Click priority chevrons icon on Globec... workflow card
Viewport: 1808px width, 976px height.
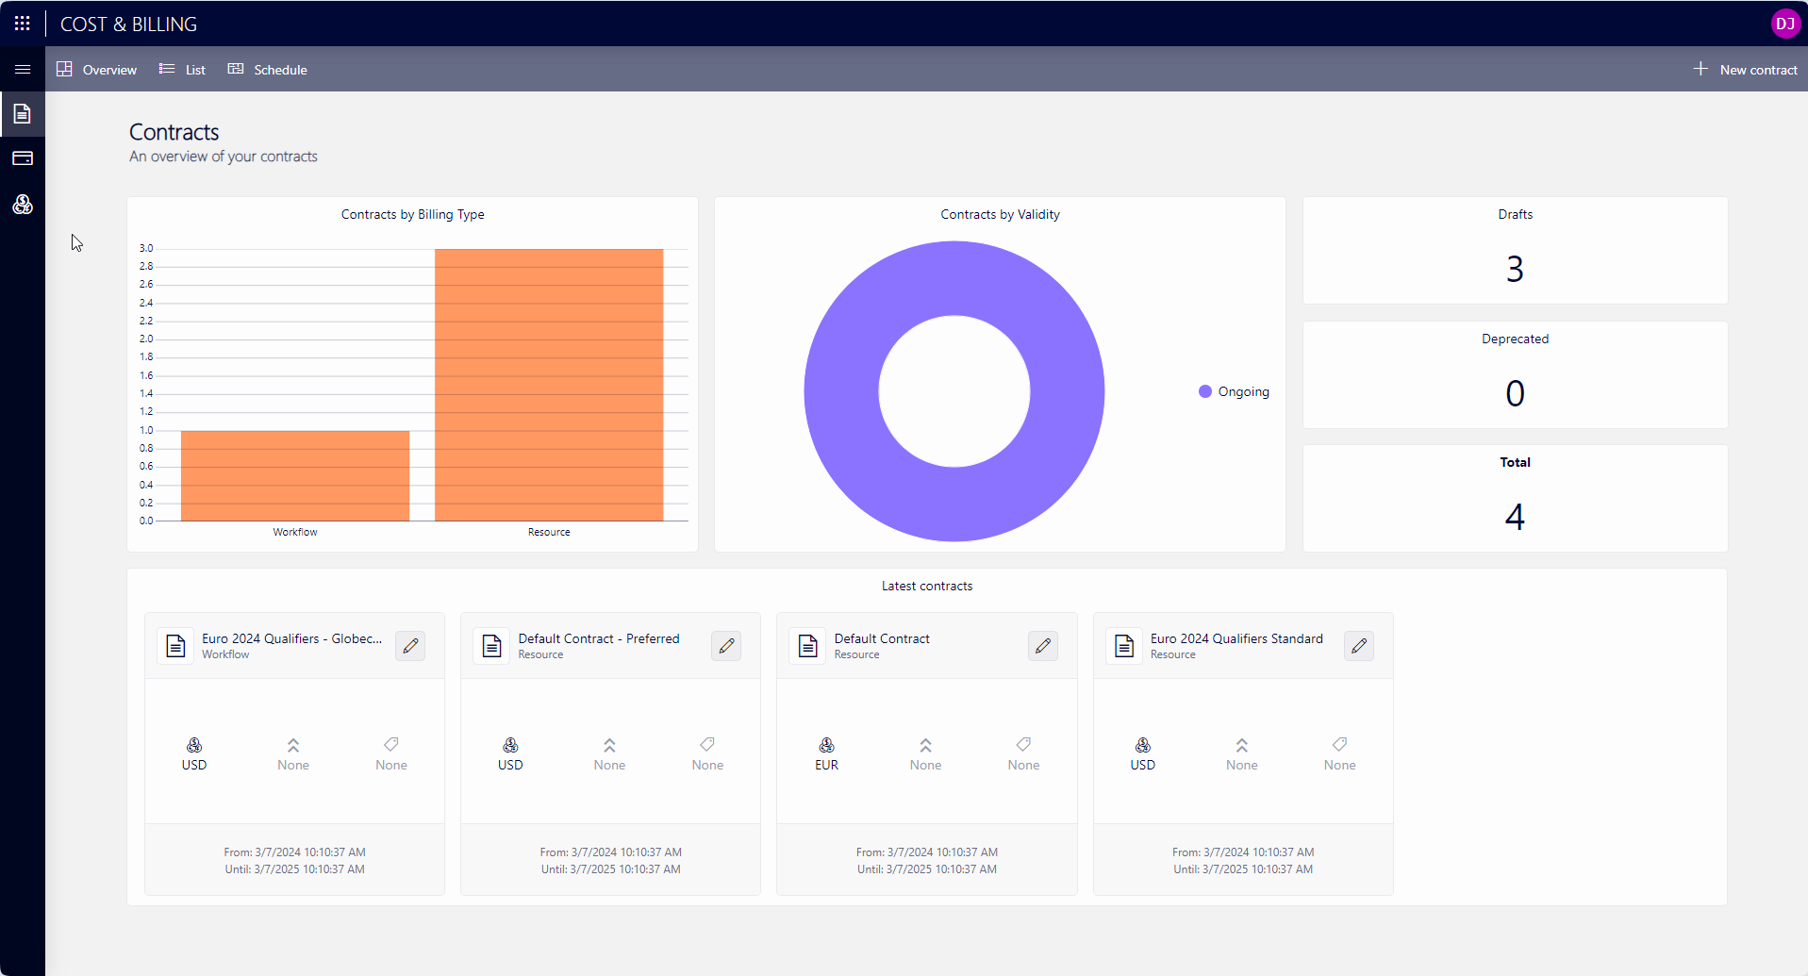click(293, 745)
